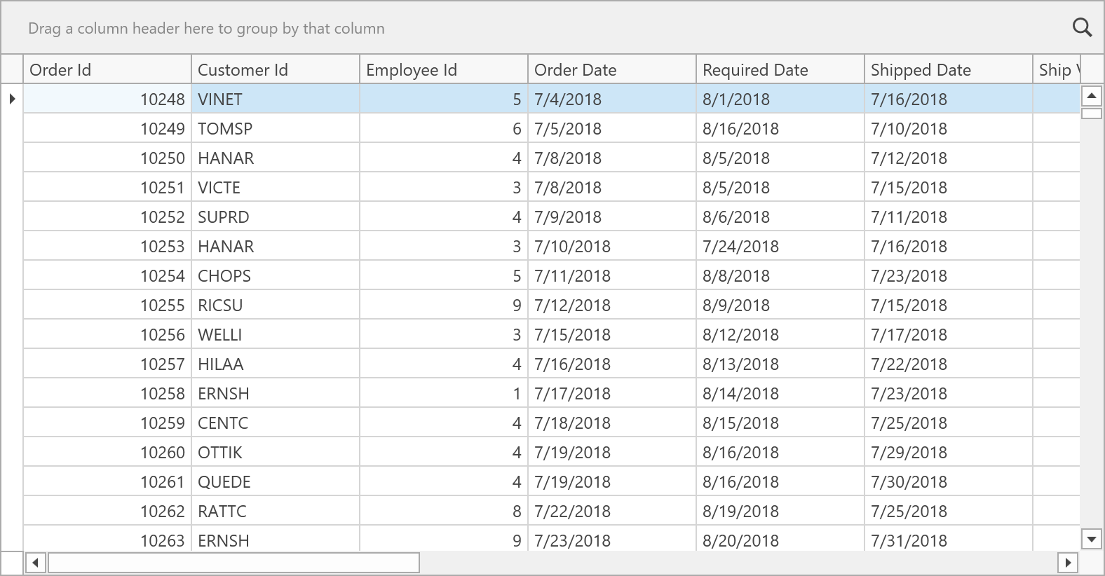Sort by Customer Id column header

point(276,69)
